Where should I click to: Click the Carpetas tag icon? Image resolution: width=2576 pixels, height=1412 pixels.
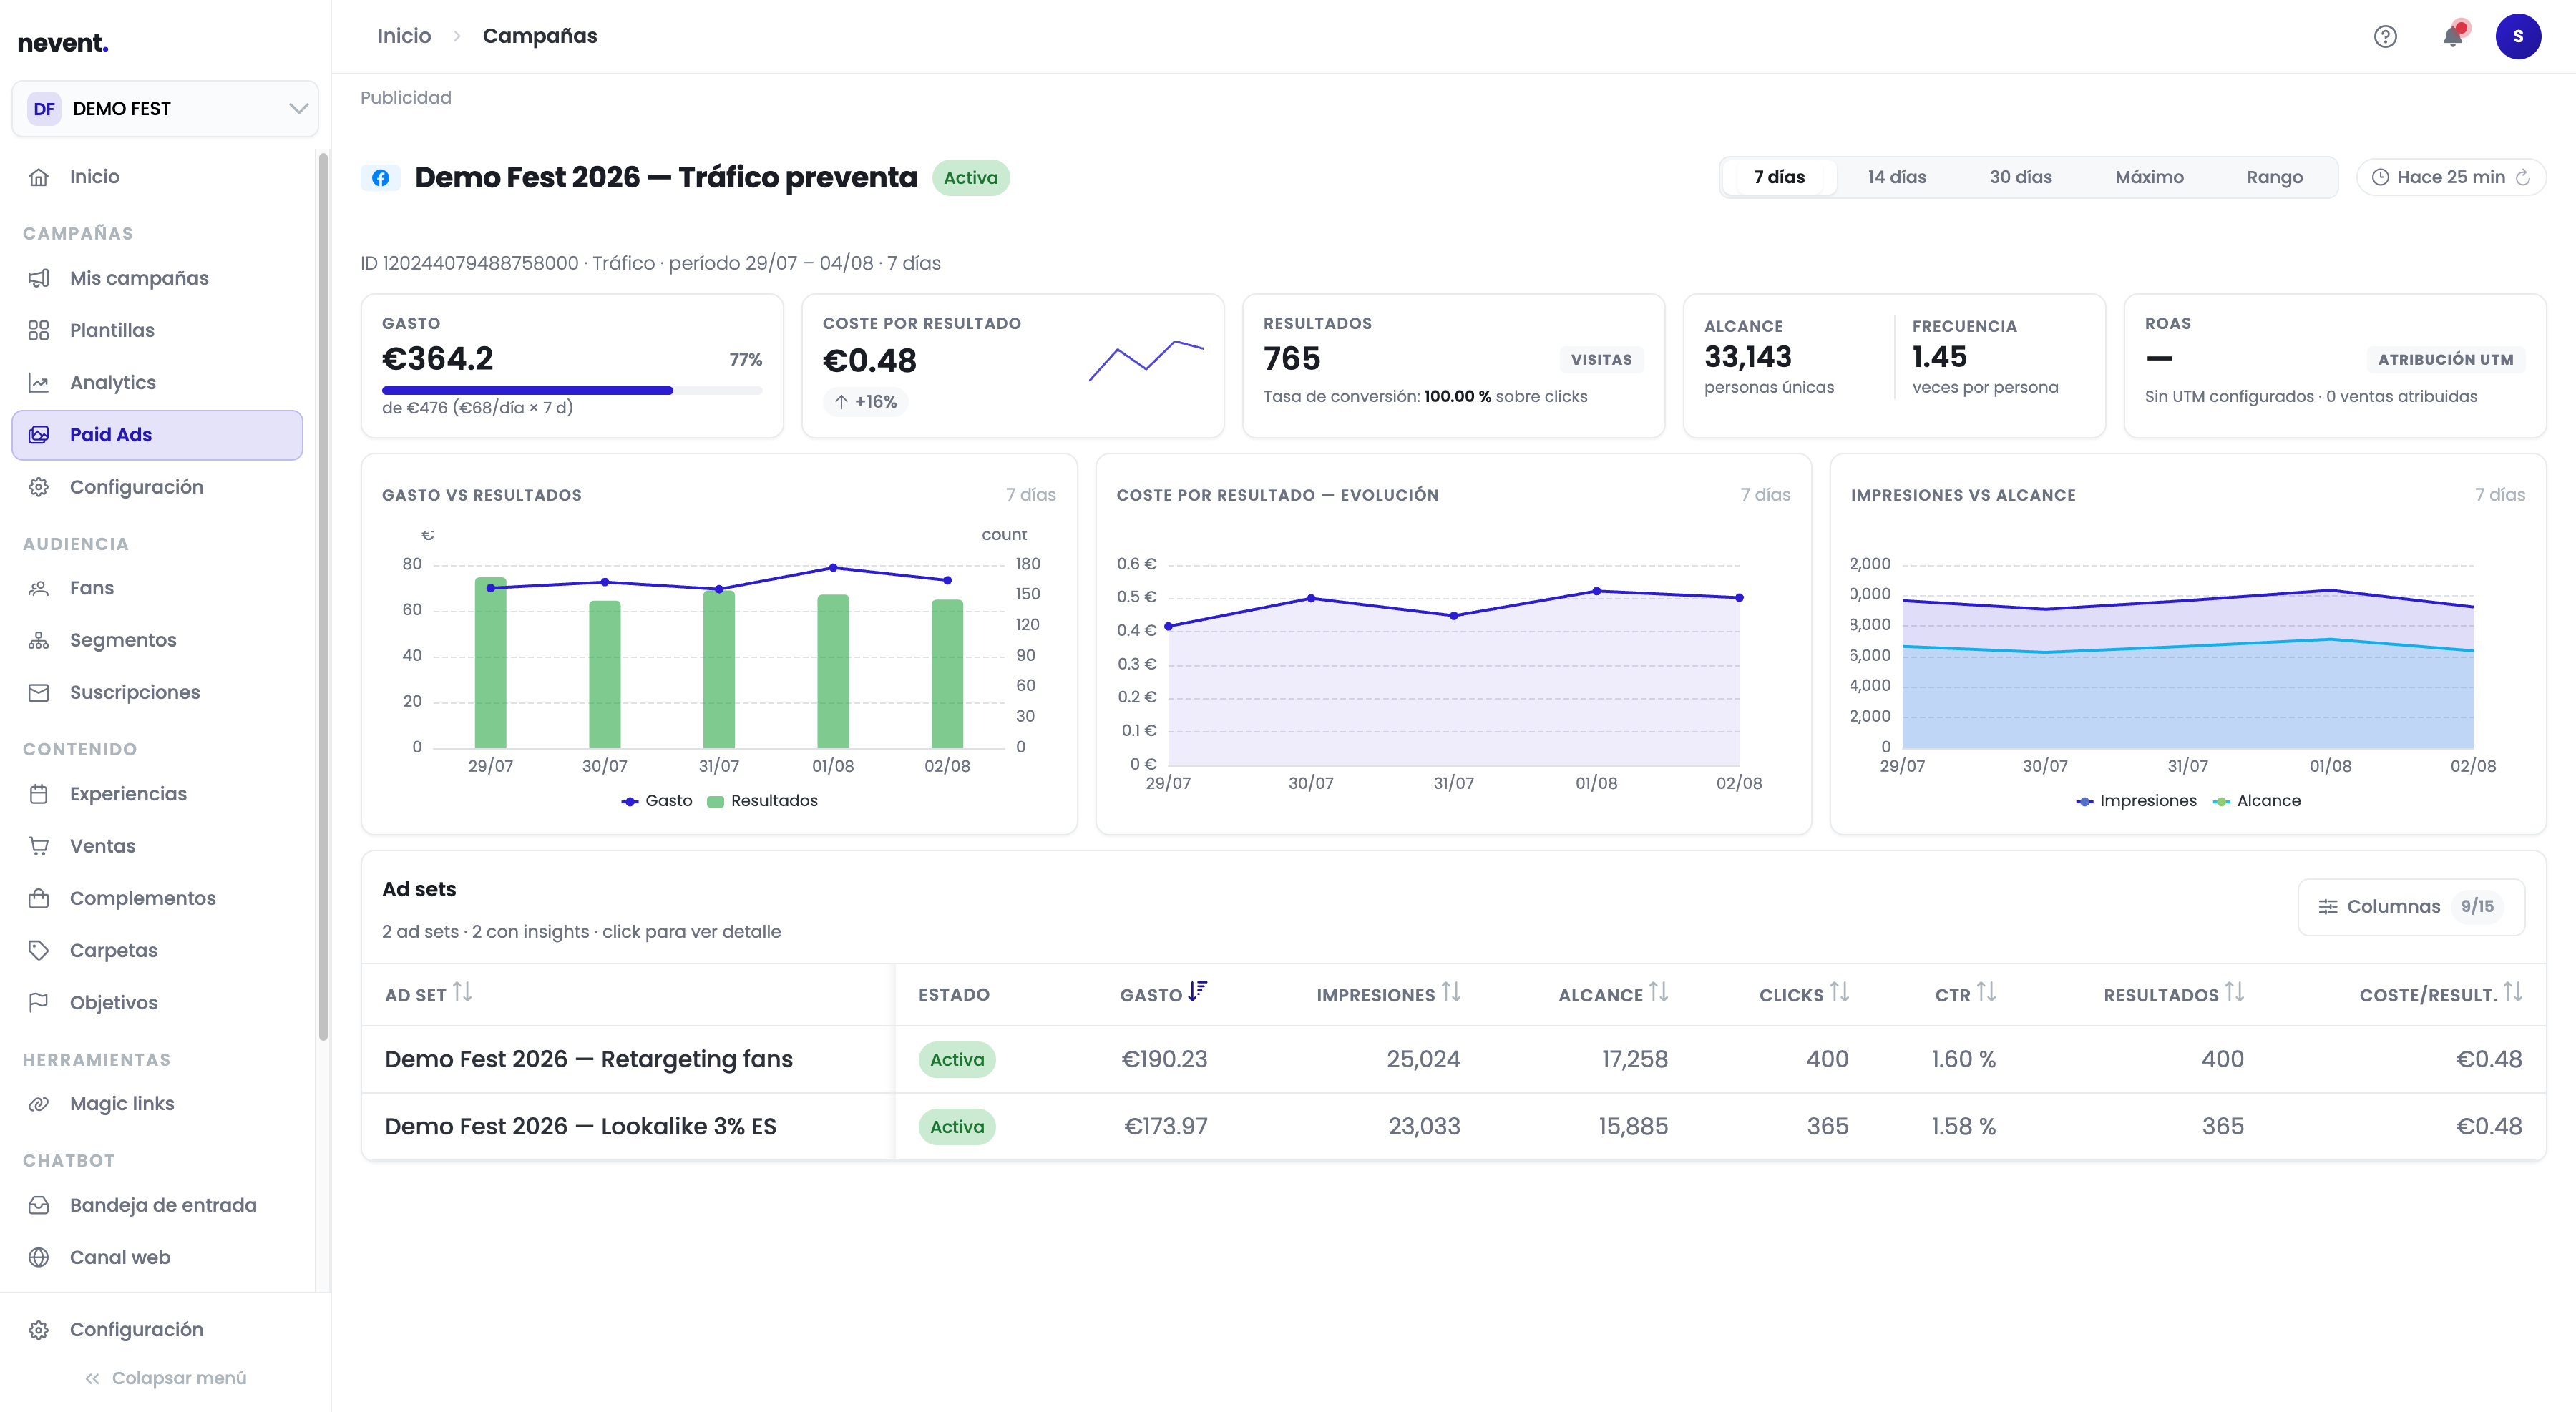pos(39,951)
